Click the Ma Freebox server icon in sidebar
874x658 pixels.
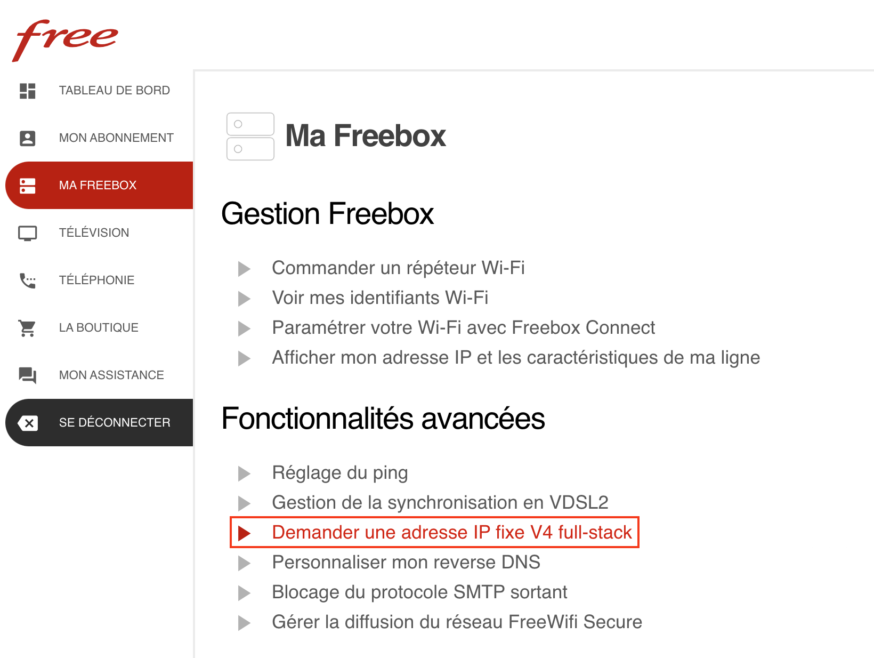pyautogui.click(x=28, y=186)
